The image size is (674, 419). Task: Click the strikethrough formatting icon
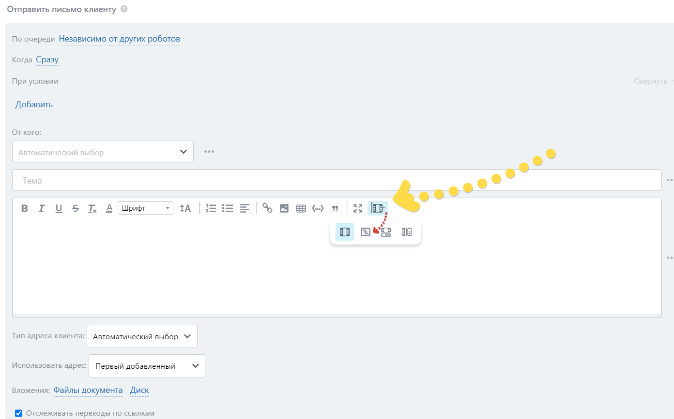[75, 208]
